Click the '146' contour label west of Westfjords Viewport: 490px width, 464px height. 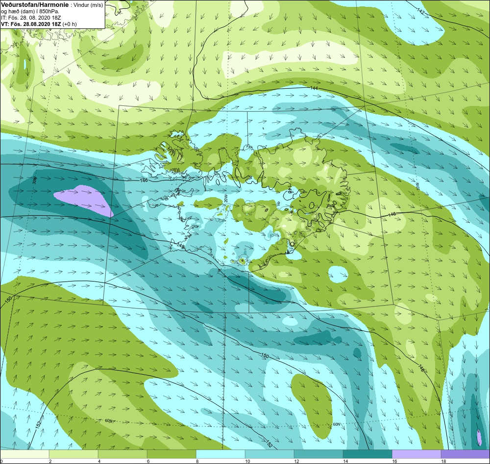[144, 180]
